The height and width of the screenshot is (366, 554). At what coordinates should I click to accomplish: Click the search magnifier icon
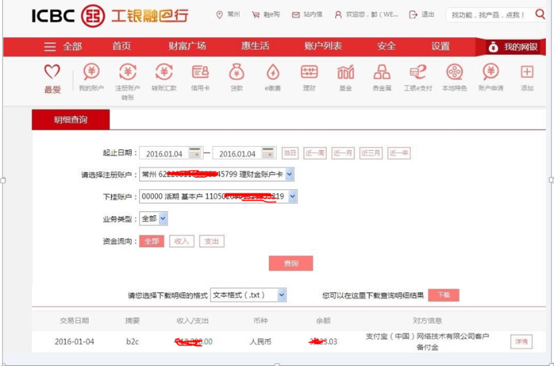(540, 14)
